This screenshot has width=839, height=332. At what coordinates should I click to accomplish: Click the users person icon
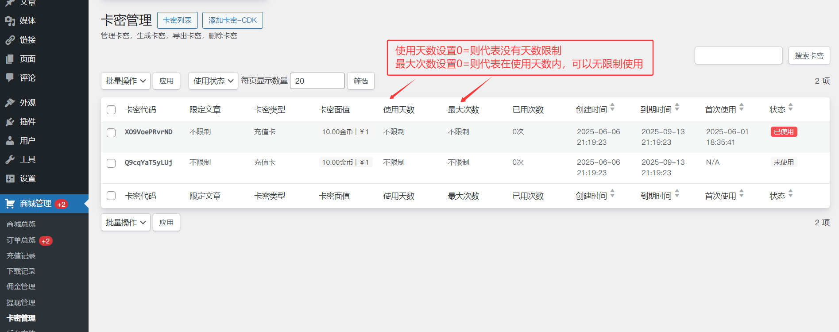pos(10,141)
